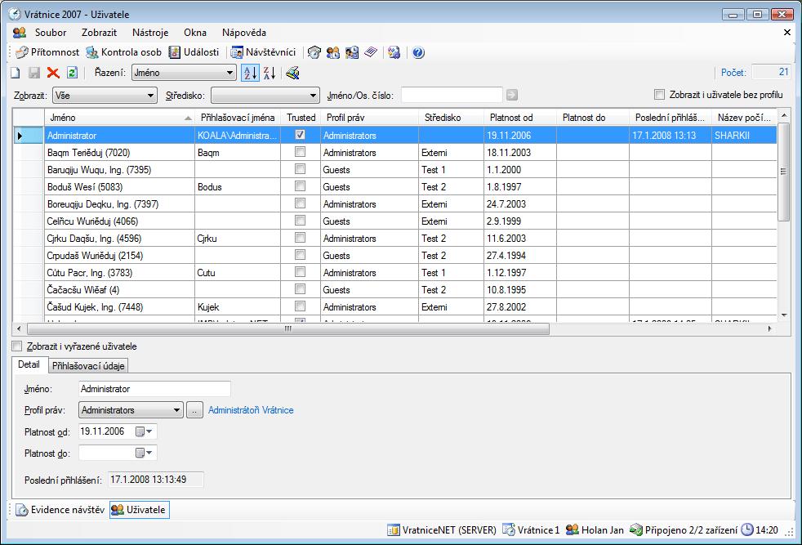Open the Přítomnost toolbar item
Viewport: 802px width, 545px height.
point(47,52)
